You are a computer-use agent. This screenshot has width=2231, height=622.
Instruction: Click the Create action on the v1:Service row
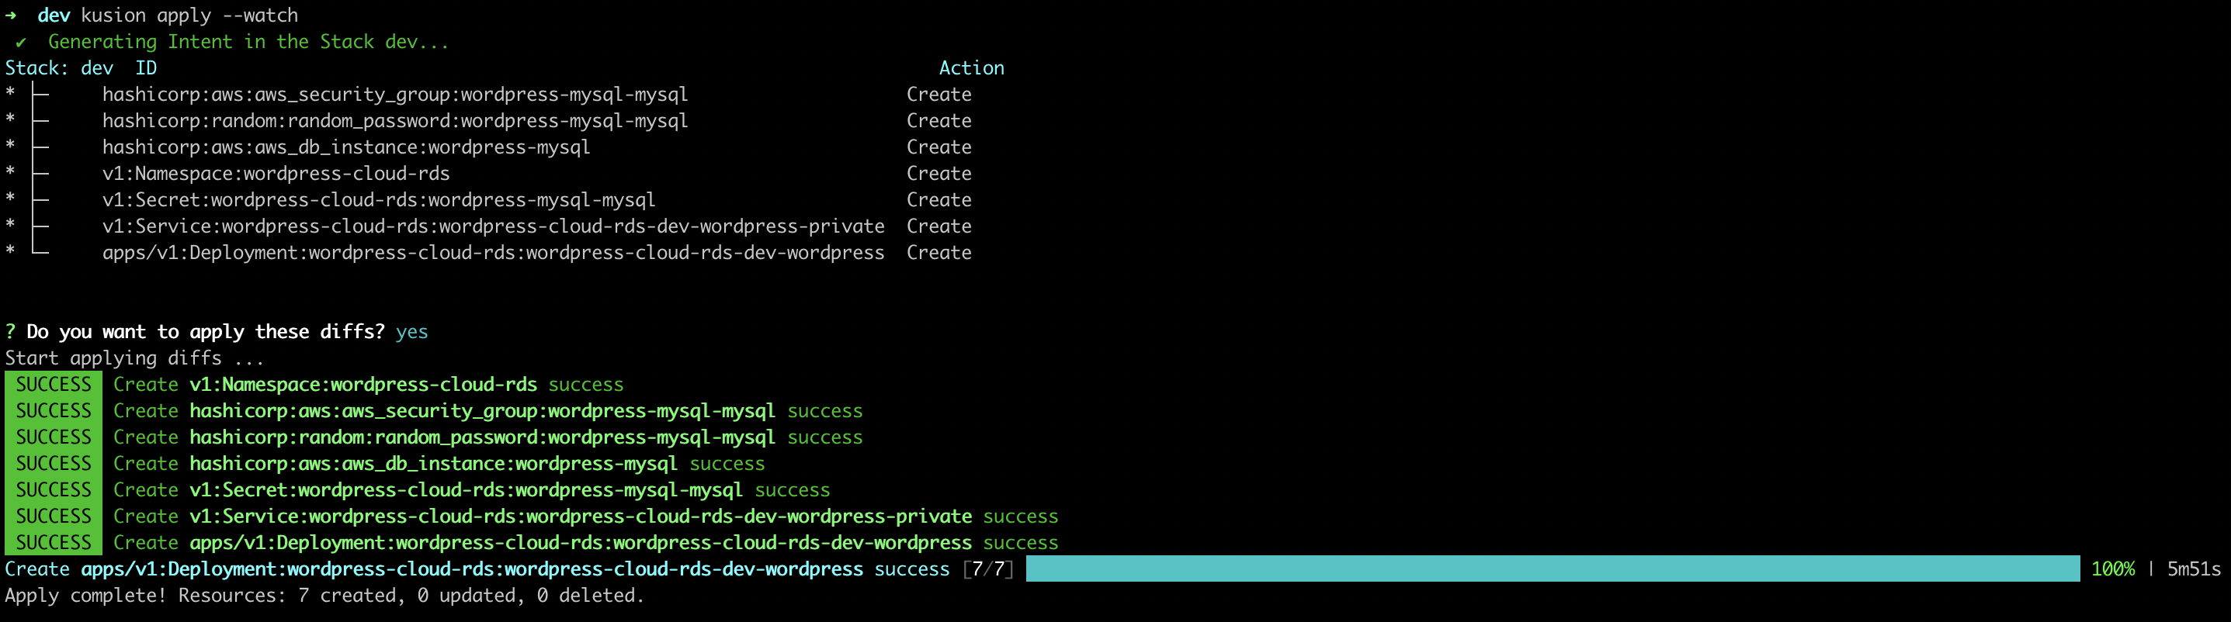[939, 226]
